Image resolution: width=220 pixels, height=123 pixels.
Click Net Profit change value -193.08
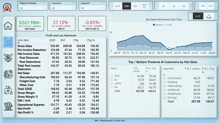[94, 109]
